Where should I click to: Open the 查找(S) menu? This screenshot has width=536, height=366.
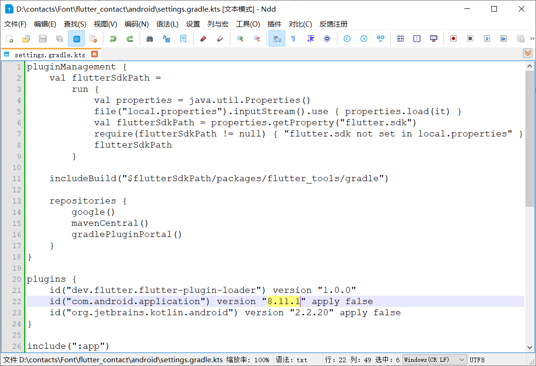75,24
